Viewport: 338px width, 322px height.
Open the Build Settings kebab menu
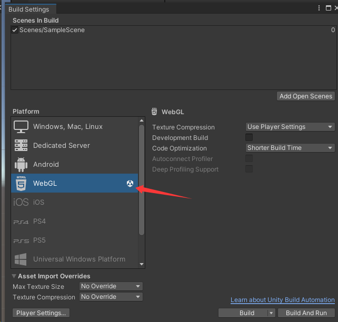[319, 8]
